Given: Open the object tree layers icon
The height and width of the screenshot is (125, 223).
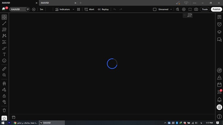Looking at the screenshot, I should (219, 32).
